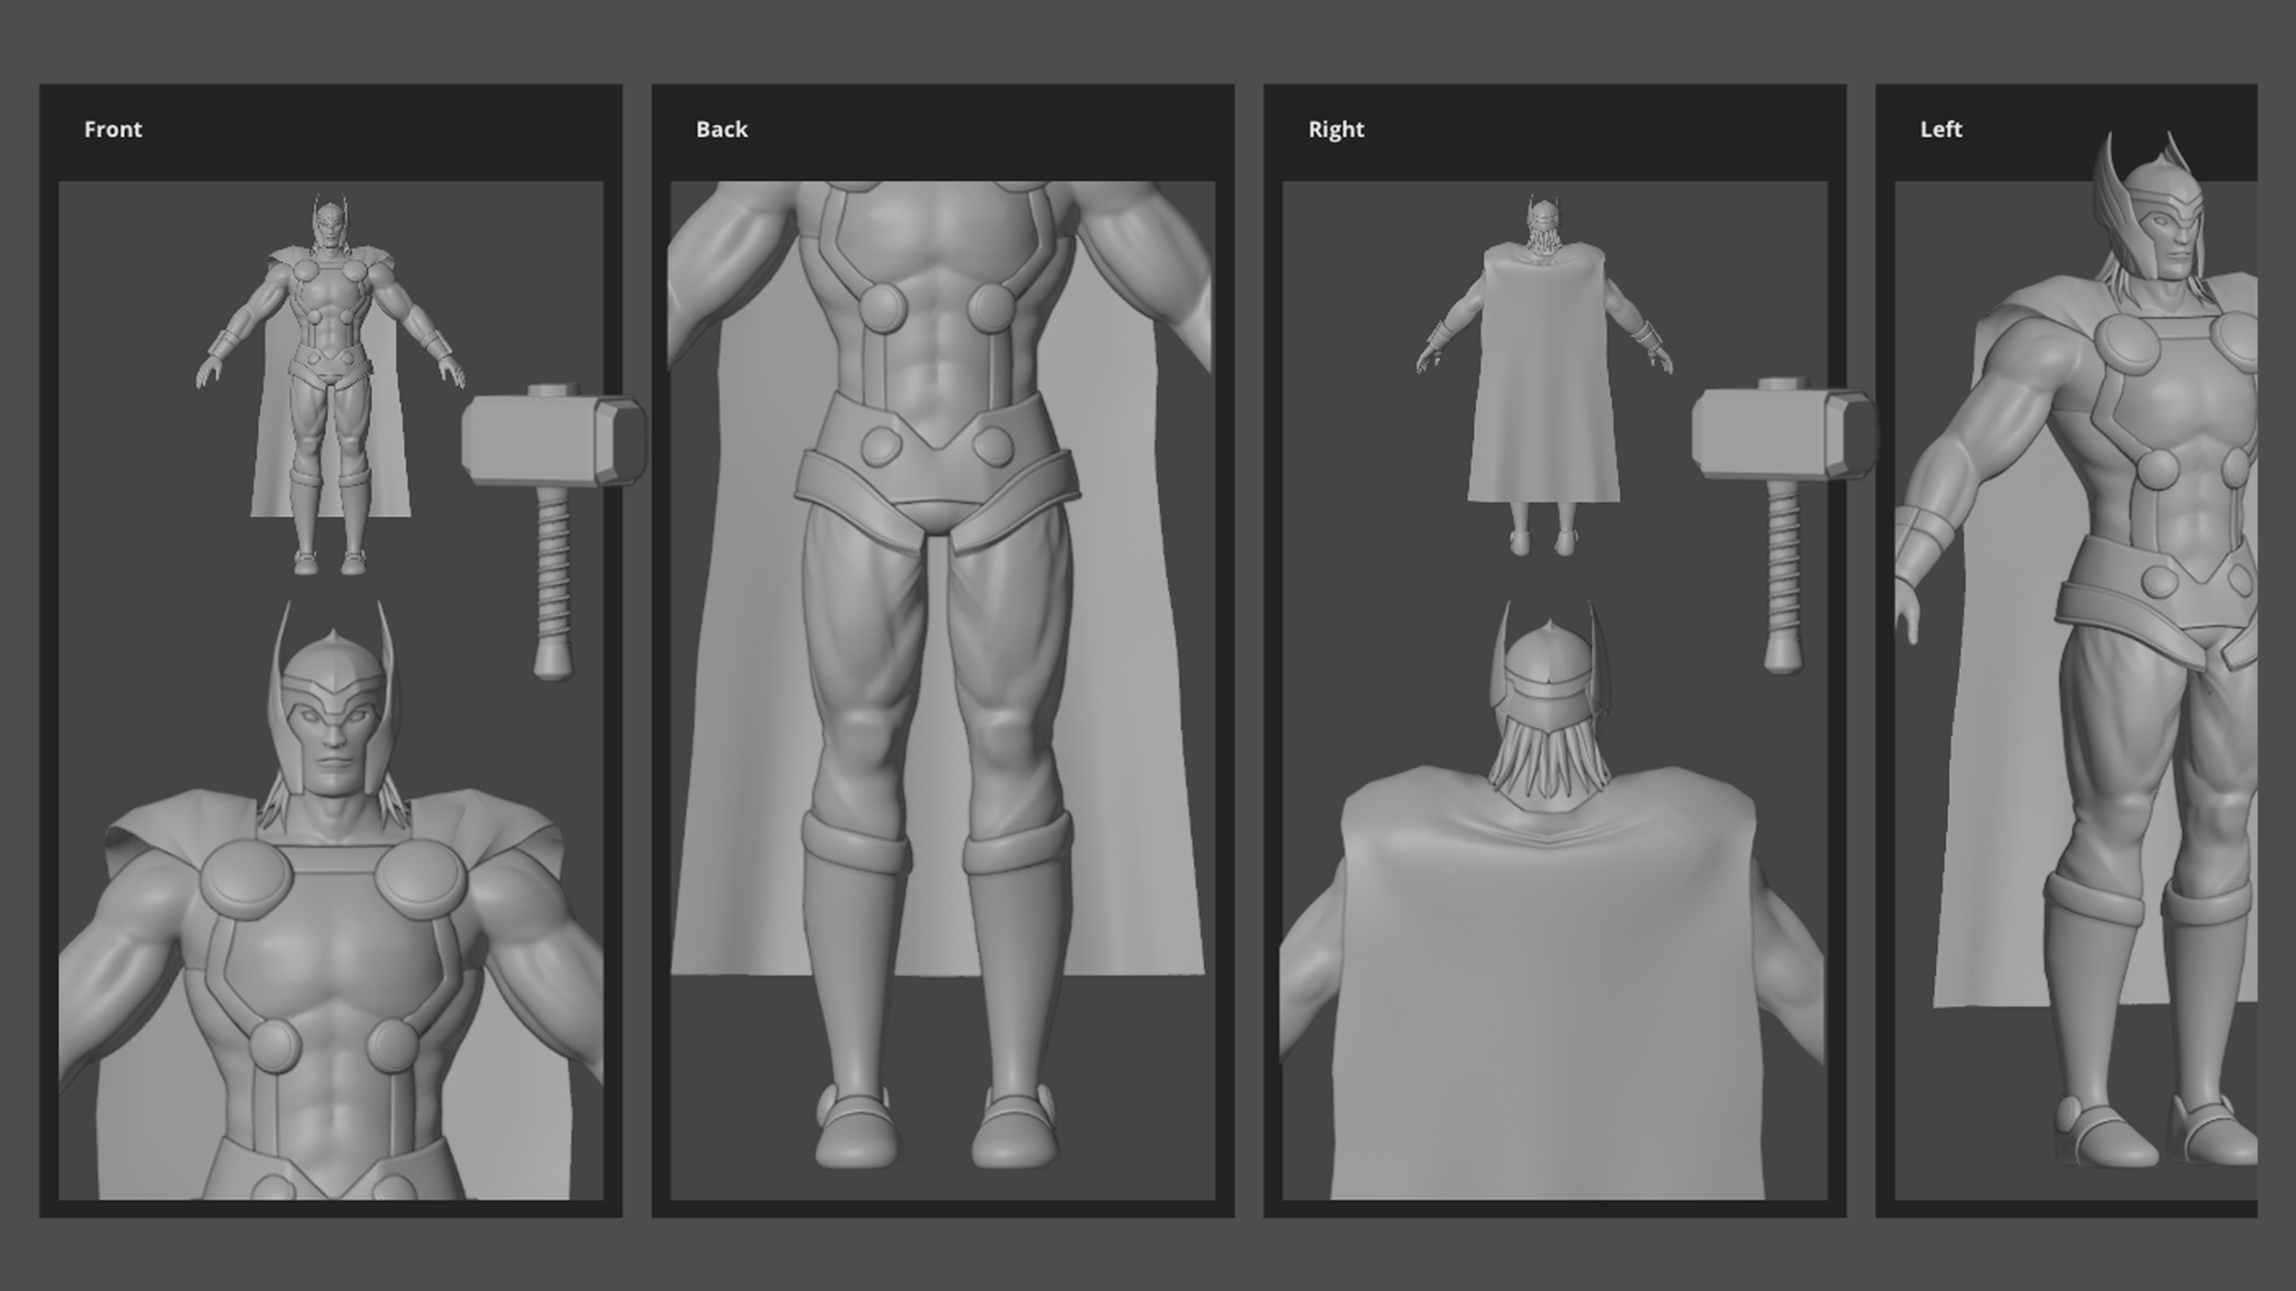Click the "Back" panel title text
Image resolution: width=2296 pixels, height=1291 pixels.
[x=722, y=129]
